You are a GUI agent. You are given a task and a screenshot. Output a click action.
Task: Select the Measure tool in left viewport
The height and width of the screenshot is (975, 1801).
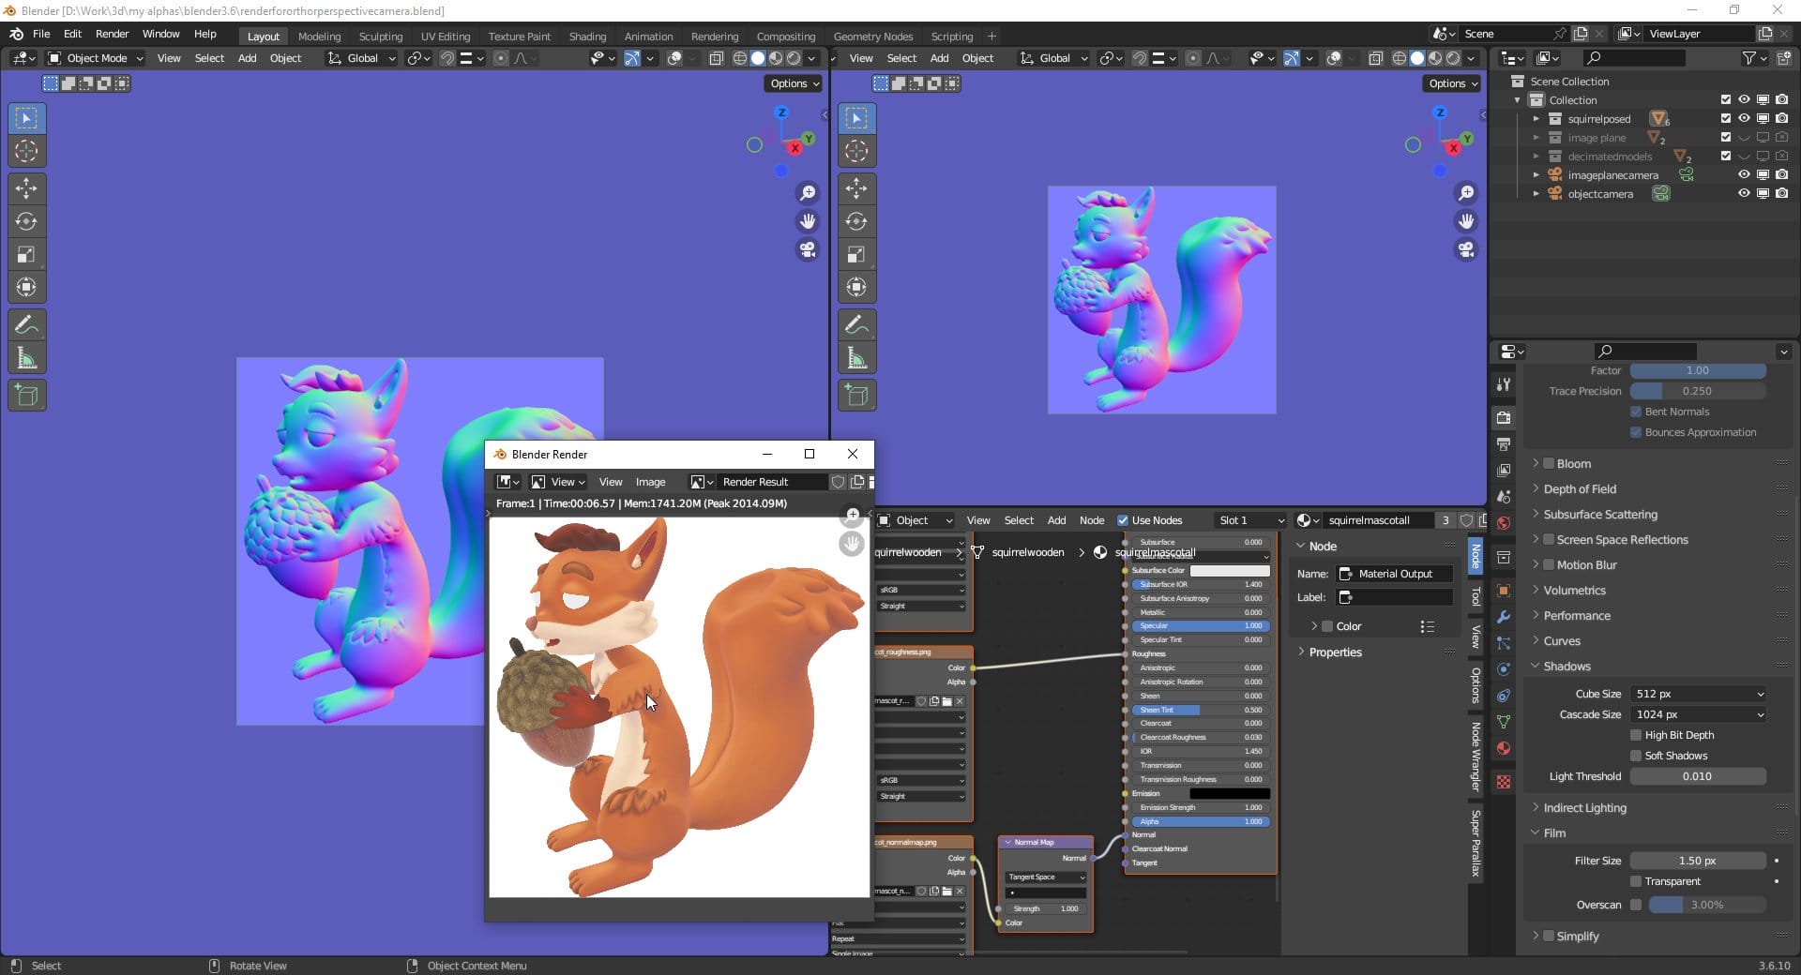[x=26, y=358]
